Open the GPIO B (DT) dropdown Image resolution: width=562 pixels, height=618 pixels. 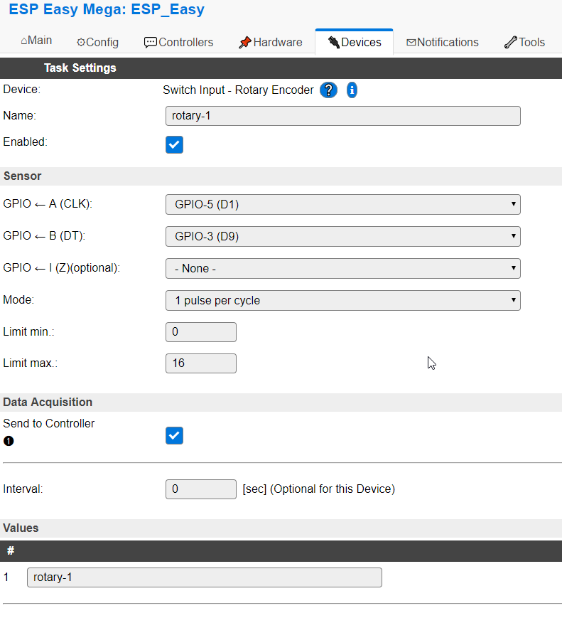[x=343, y=237]
